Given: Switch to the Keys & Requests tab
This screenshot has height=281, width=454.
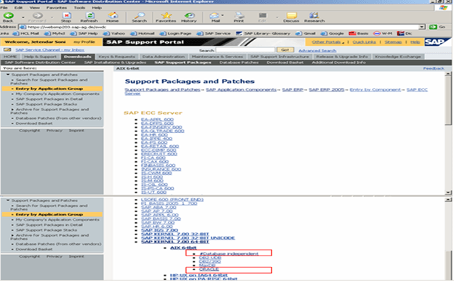Looking at the screenshot, I should pyautogui.click(x=116, y=57).
